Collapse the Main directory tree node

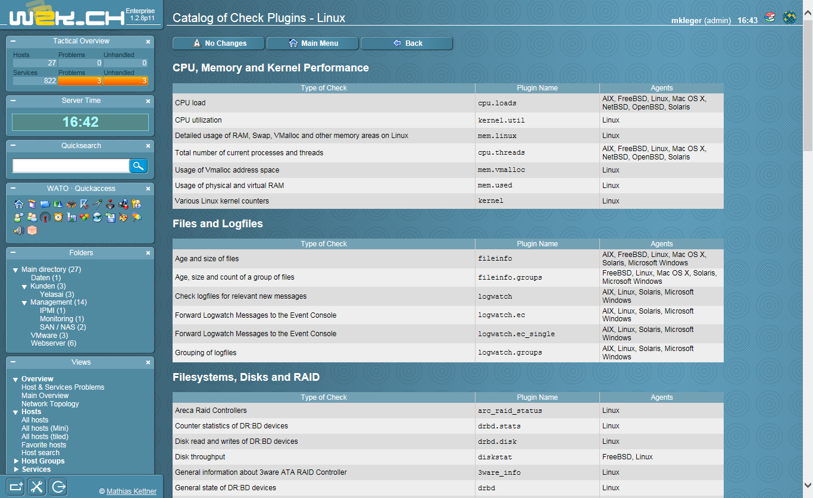[15, 270]
